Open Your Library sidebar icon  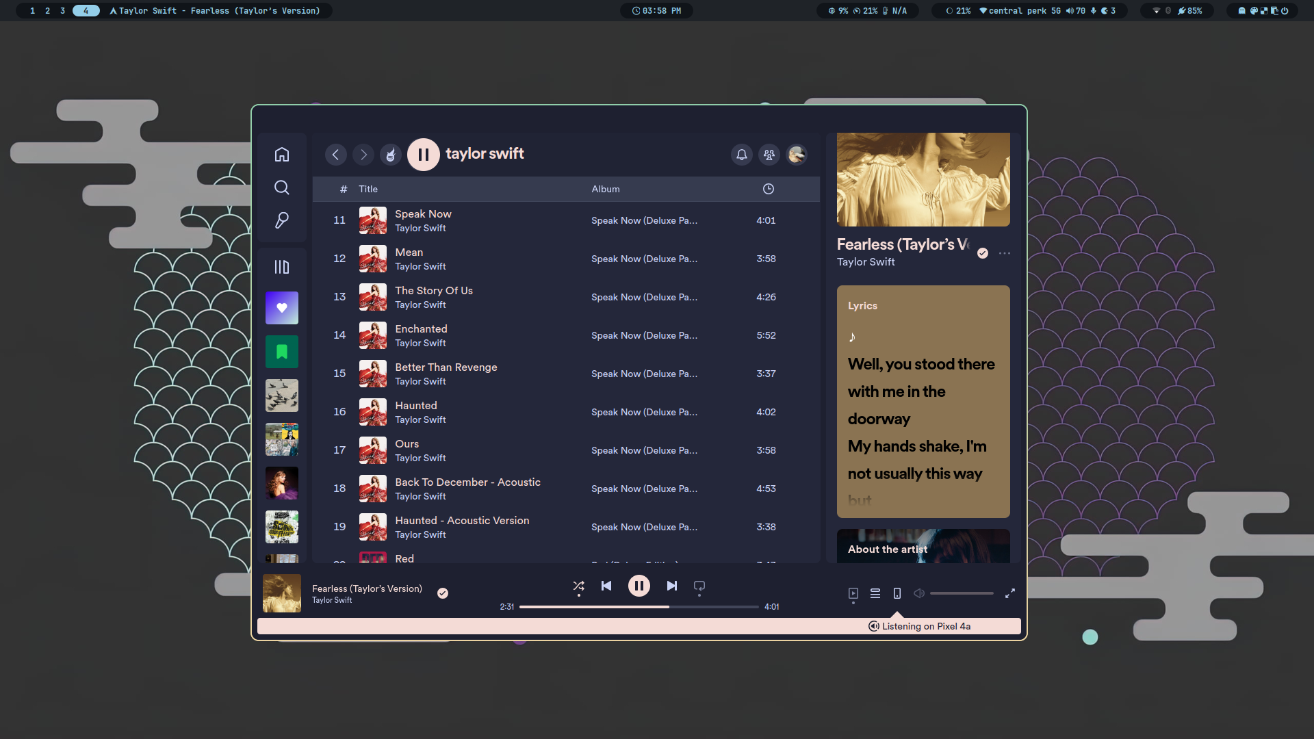click(281, 267)
